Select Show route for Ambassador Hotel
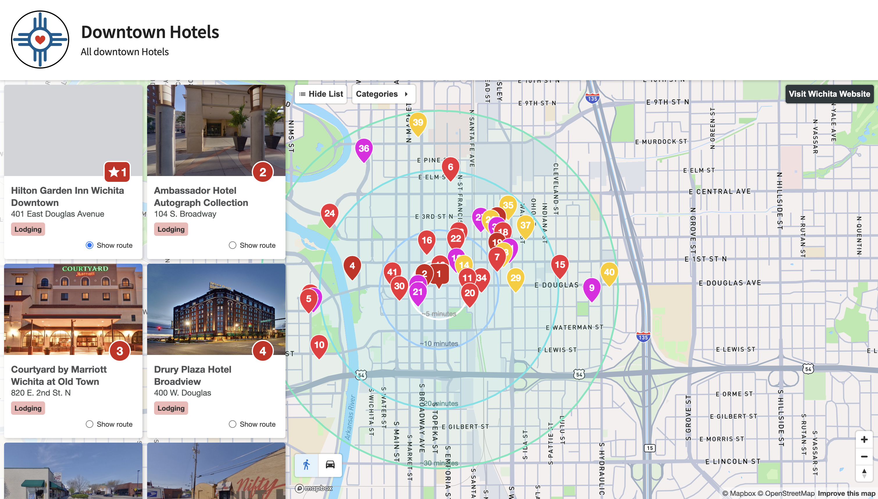 [233, 245]
